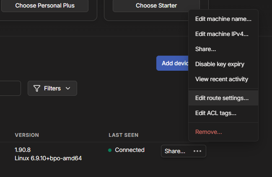Click the funnel icon in Filters

point(37,88)
